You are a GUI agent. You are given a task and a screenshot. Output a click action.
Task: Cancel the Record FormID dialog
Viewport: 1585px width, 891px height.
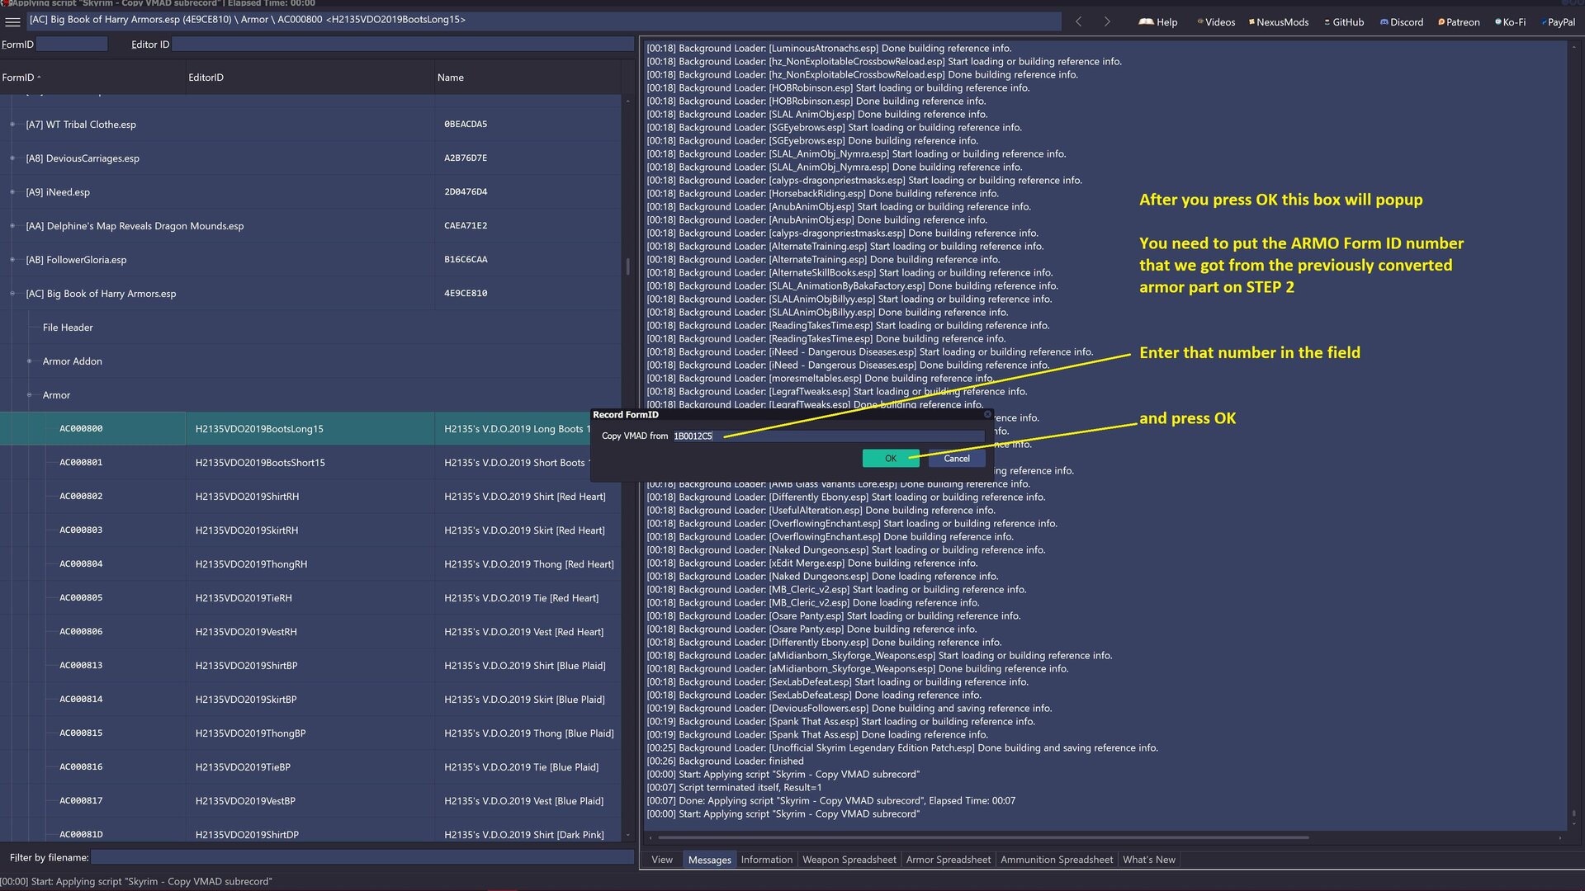tap(957, 459)
